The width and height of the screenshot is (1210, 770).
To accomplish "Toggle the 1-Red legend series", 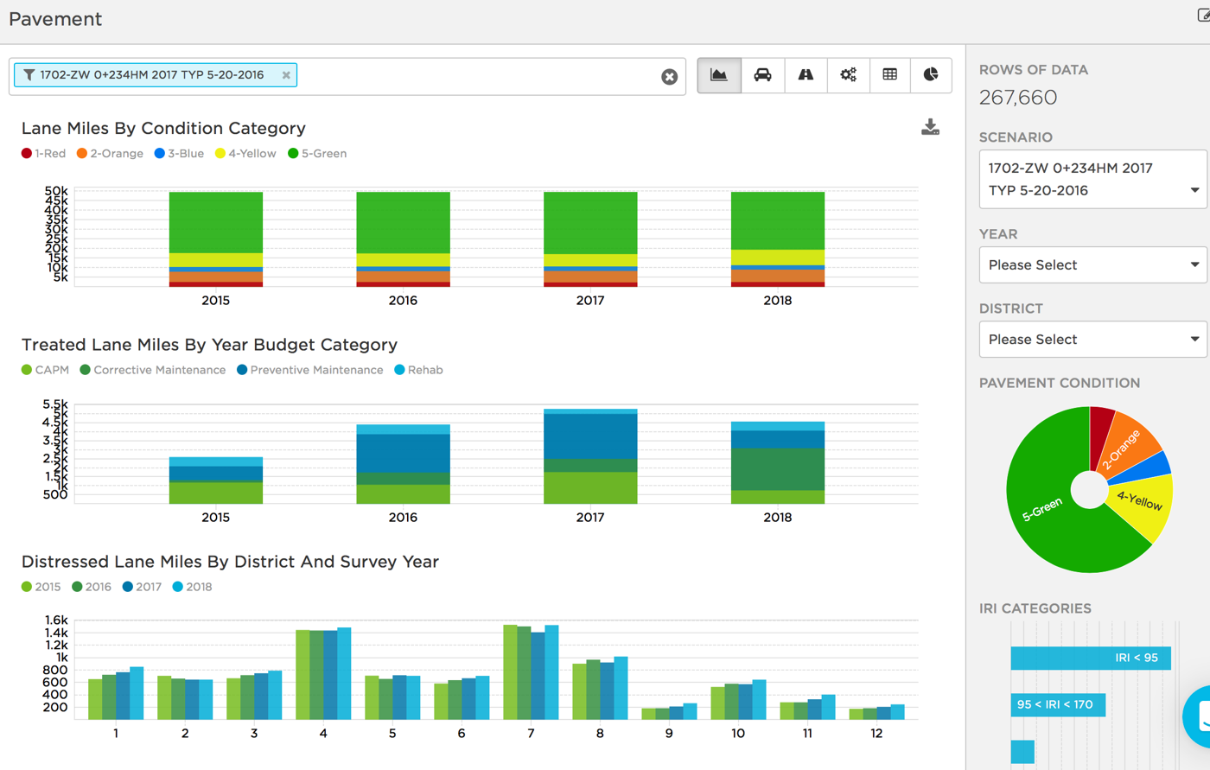I will click(x=43, y=154).
